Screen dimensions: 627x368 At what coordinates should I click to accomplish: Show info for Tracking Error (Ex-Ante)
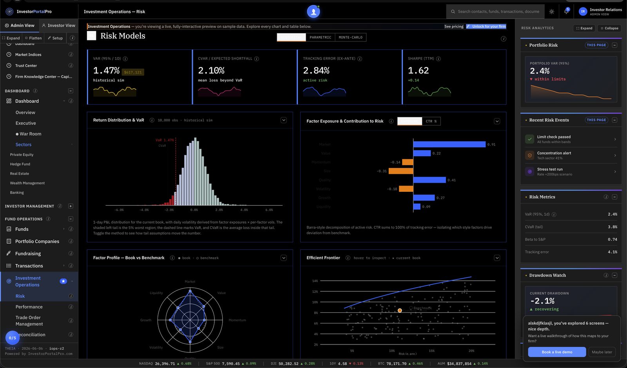(x=360, y=59)
